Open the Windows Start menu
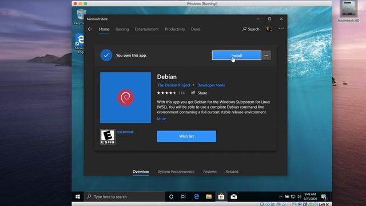This screenshot has width=366, height=206. [78, 197]
